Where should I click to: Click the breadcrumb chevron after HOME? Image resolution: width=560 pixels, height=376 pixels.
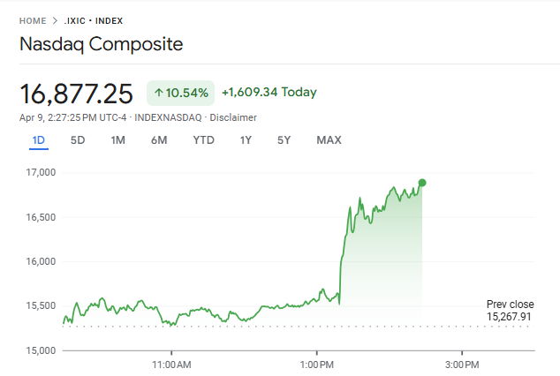click(55, 20)
